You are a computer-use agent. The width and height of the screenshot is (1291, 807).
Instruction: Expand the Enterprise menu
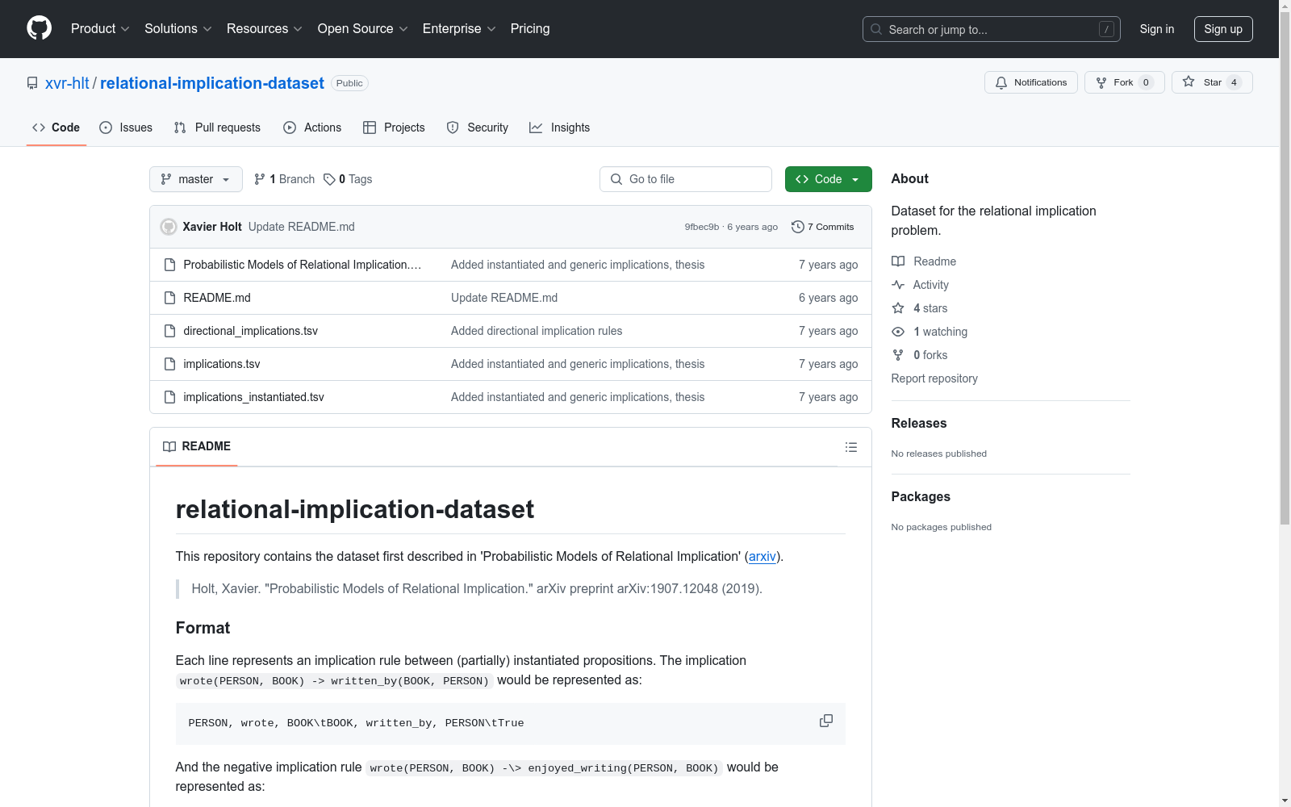[459, 29]
